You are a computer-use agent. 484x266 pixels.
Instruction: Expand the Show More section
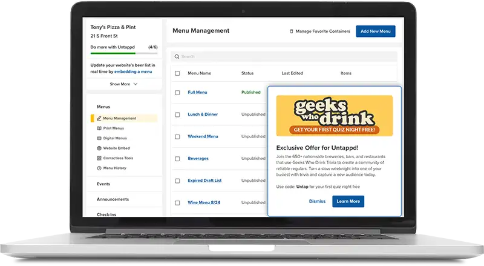pos(123,84)
